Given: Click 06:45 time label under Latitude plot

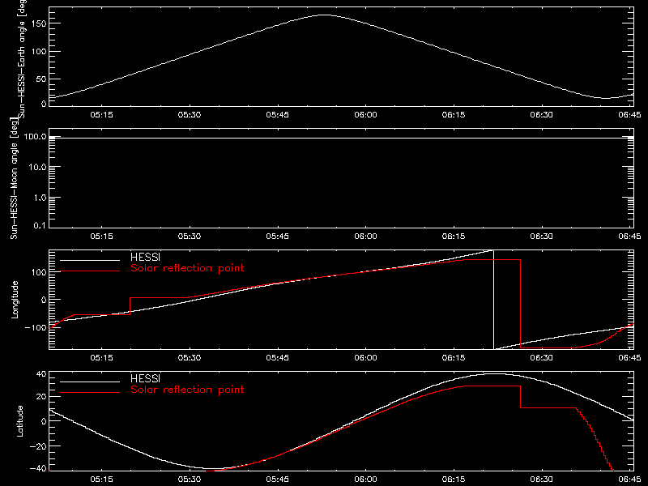Looking at the screenshot, I should tap(629, 480).
